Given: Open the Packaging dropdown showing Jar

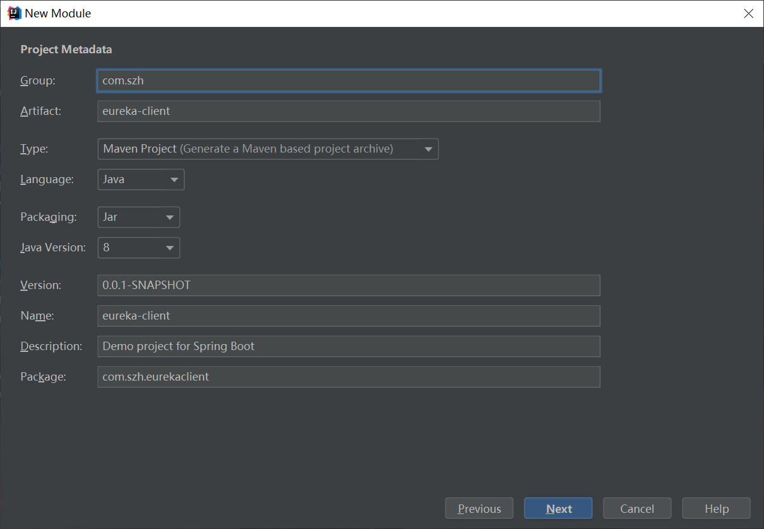Looking at the screenshot, I should (138, 217).
